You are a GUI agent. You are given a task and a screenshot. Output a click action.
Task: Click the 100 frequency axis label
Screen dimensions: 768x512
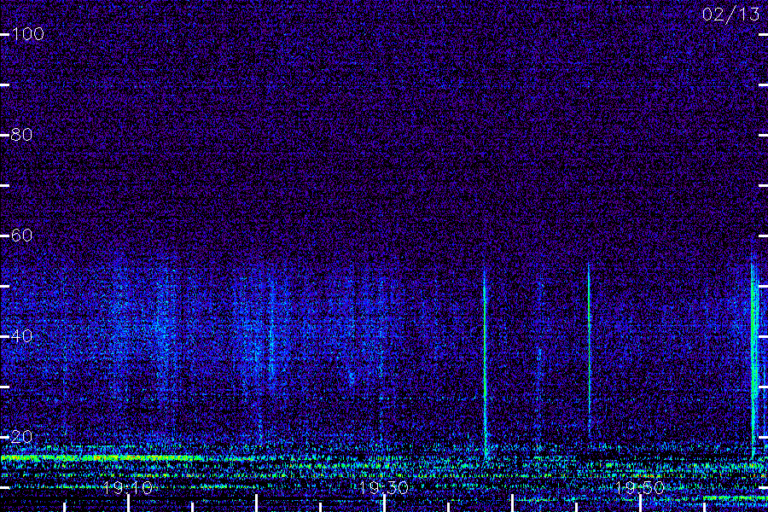[x=27, y=34]
